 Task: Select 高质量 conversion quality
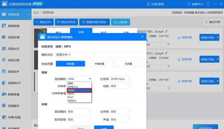70,64
